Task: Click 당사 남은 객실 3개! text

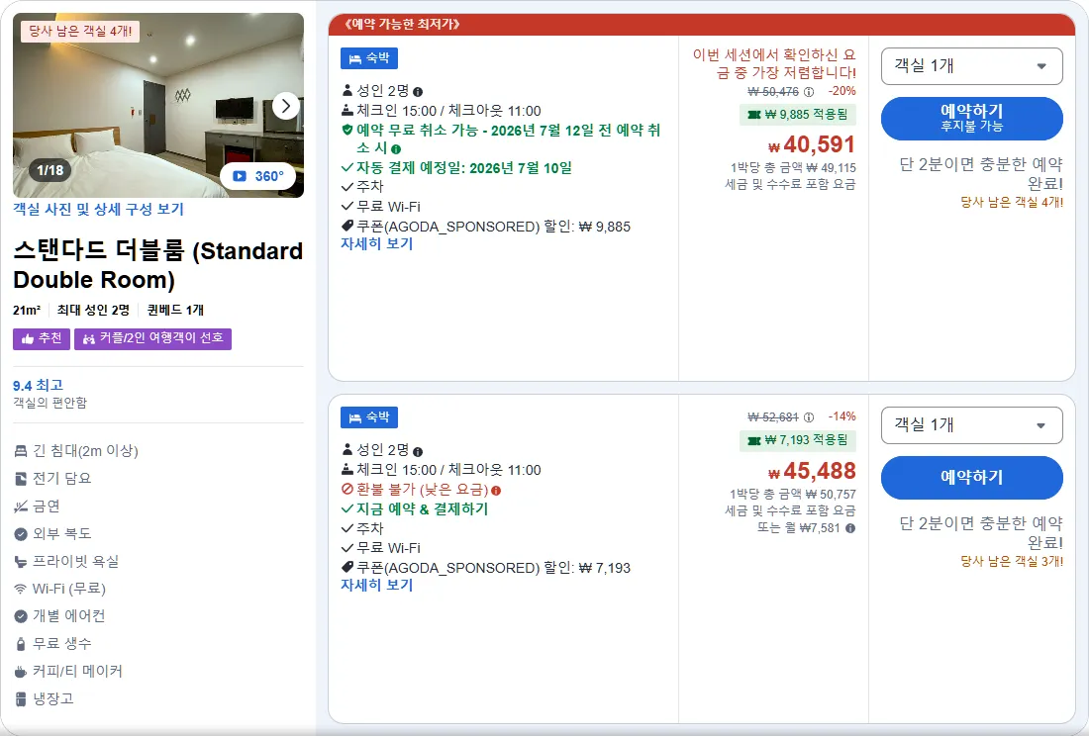Action: [x=1012, y=562]
